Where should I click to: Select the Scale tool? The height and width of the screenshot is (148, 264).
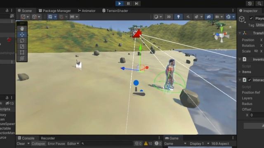(22, 46)
